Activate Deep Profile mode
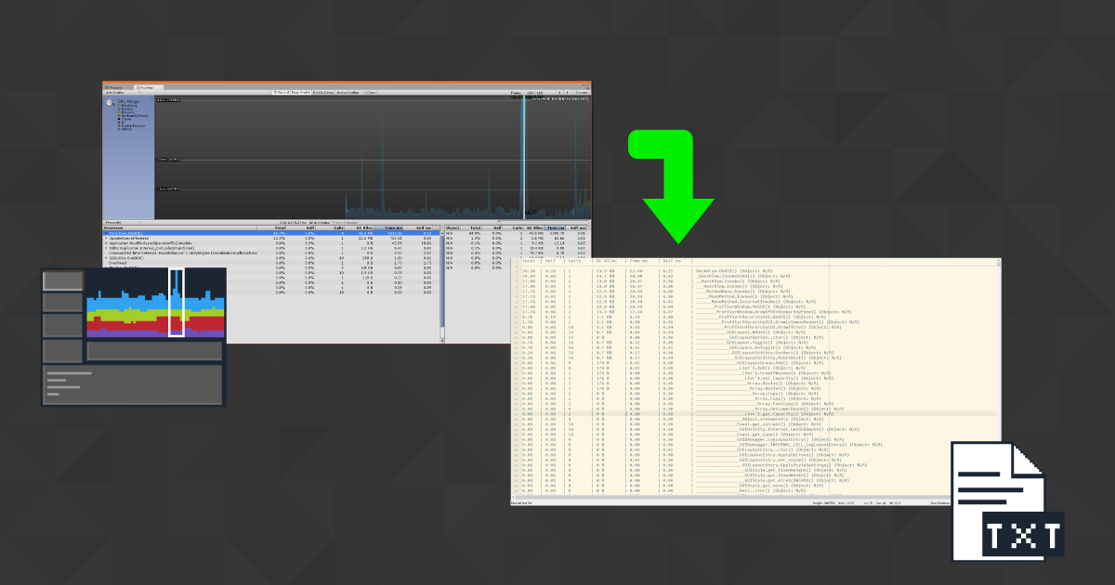The width and height of the screenshot is (1115, 585). (302, 91)
